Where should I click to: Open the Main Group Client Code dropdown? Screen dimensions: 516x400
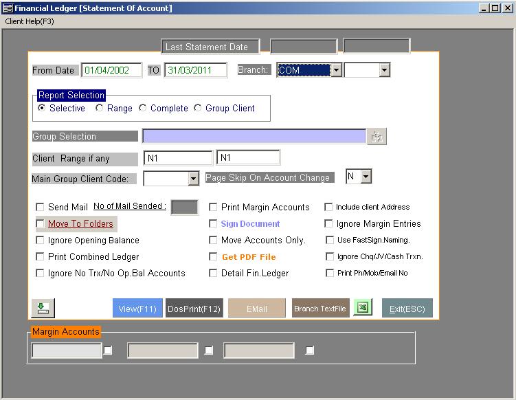point(193,179)
